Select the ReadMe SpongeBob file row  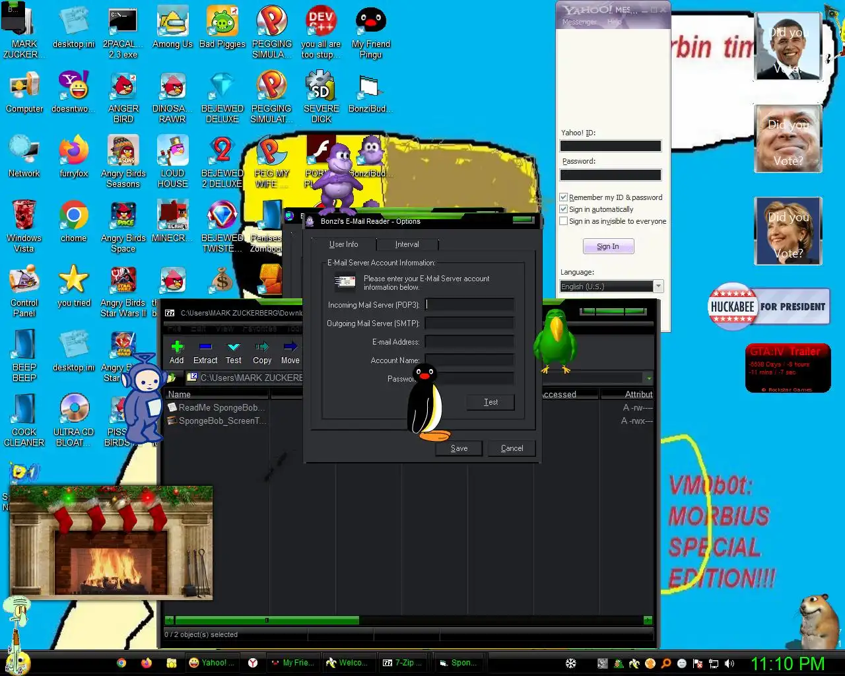point(218,407)
